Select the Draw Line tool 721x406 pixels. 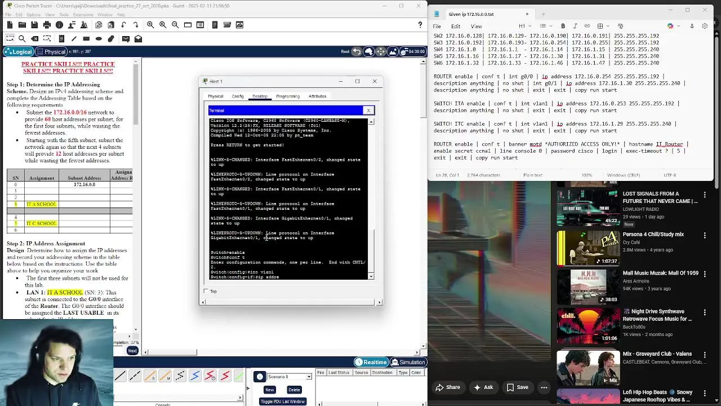(74, 38)
